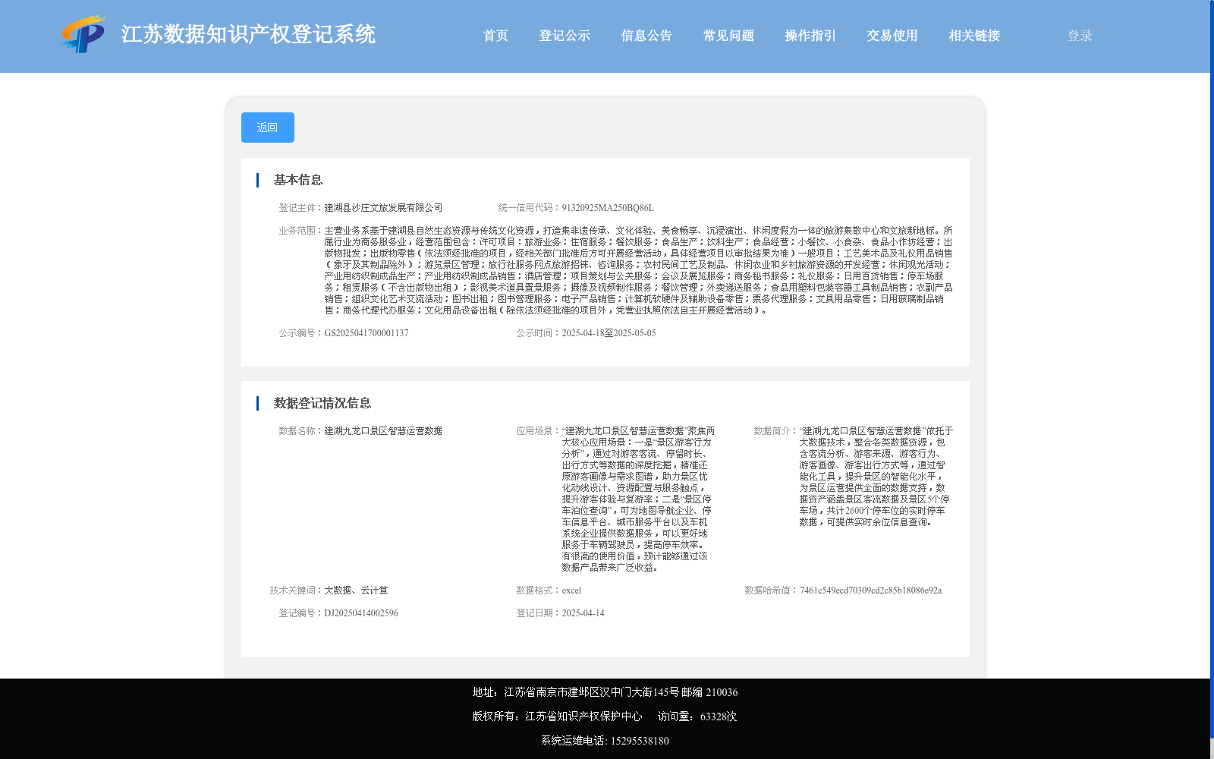Open the 交易使用 menu item
This screenshot has height=759, width=1214.
[892, 36]
